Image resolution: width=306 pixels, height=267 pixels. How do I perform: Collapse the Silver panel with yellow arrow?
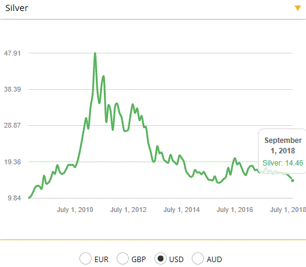[297, 8]
